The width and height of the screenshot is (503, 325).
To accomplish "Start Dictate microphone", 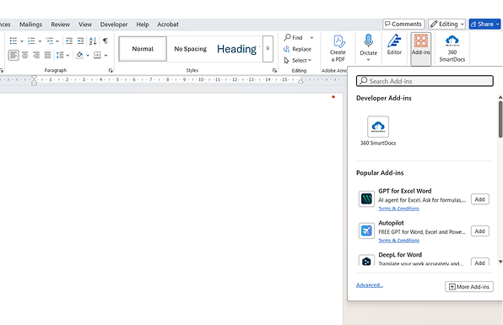I will [368, 45].
